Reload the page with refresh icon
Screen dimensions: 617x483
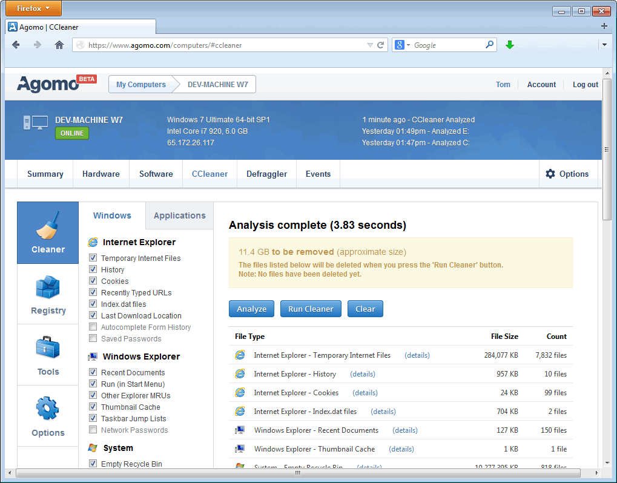(380, 45)
